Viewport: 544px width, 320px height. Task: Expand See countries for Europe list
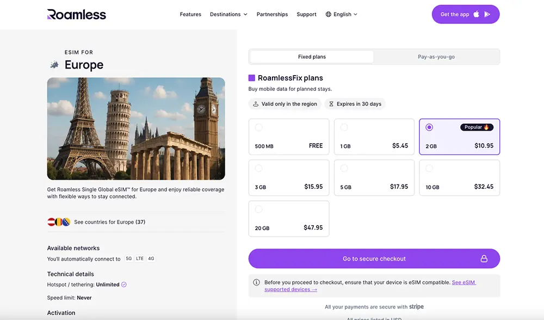[x=109, y=222]
